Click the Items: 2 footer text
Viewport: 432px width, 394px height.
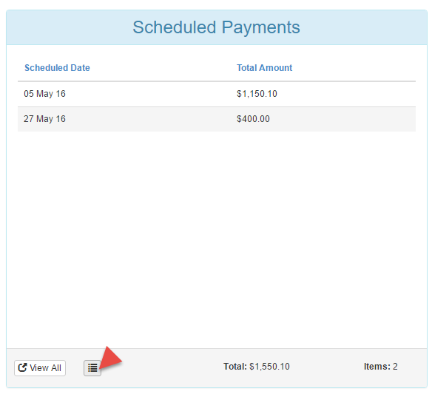pyautogui.click(x=381, y=367)
